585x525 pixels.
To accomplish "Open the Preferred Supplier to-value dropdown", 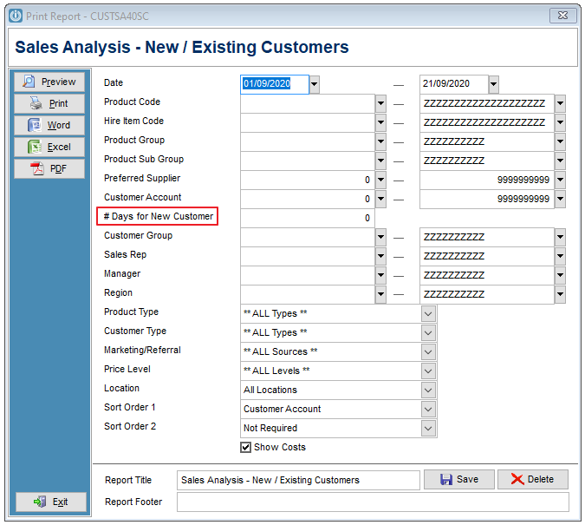I will pyautogui.click(x=560, y=180).
